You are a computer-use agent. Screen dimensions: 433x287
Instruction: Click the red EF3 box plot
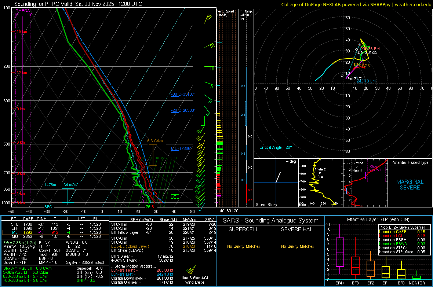355,258
